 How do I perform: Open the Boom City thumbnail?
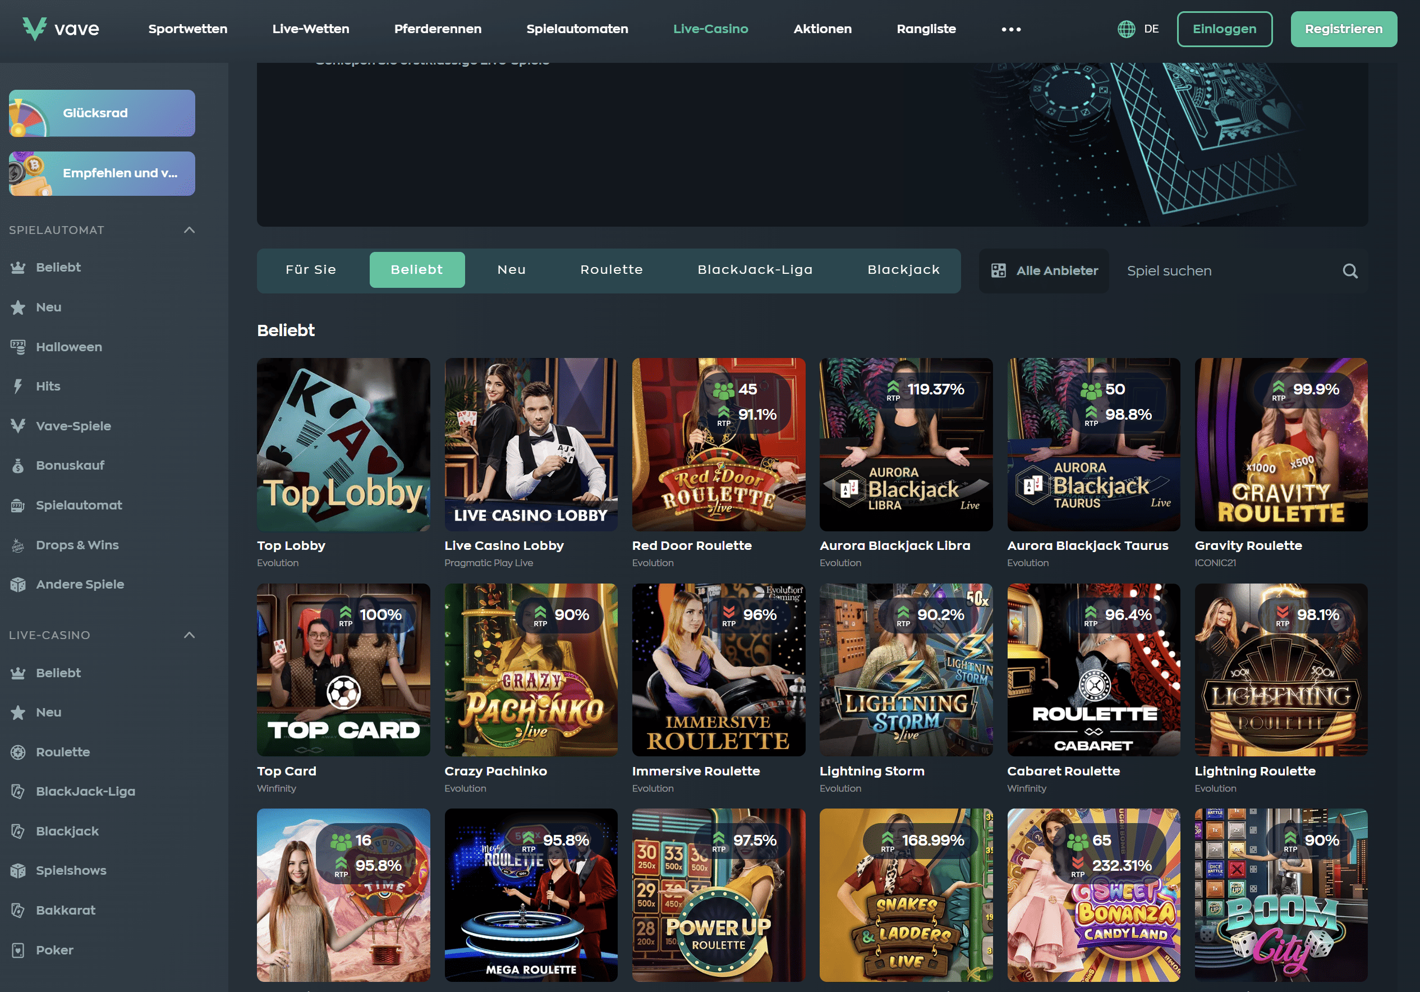pos(1281,895)
